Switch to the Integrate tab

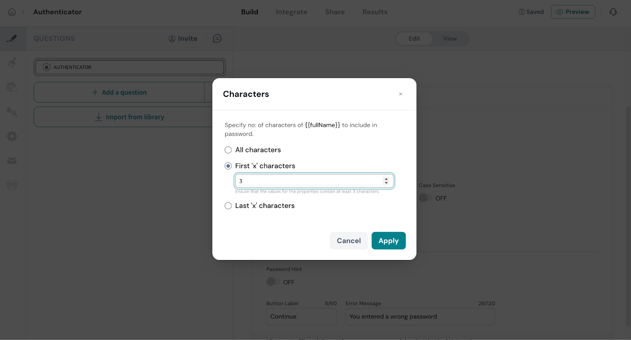click(x=291, y=12)
